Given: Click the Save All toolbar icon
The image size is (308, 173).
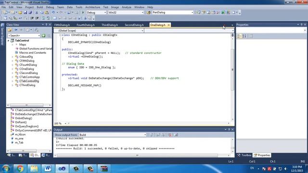Looking at the screenshot, I should [x=30, y=12].
